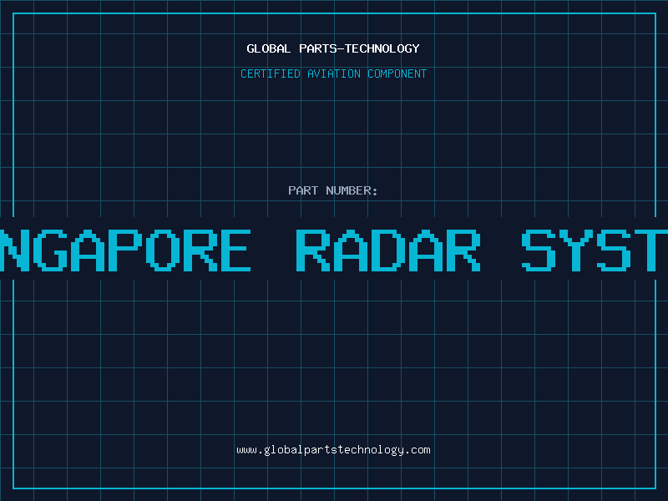Click the banner gap between RADAR and SYST

(502, 250)
